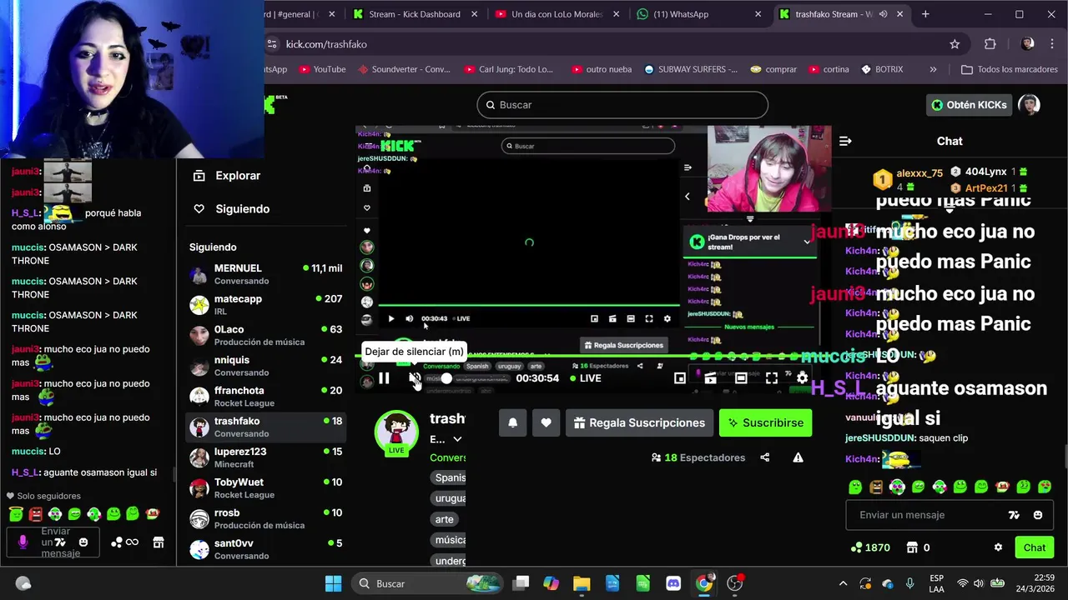Screen dimensions: 1068x600
Task: Click Obtén KICKs button
Action: [x=969, y=105]
